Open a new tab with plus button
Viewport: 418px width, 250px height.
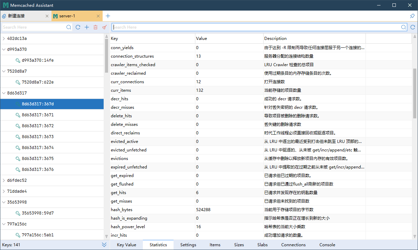point(108,16)
